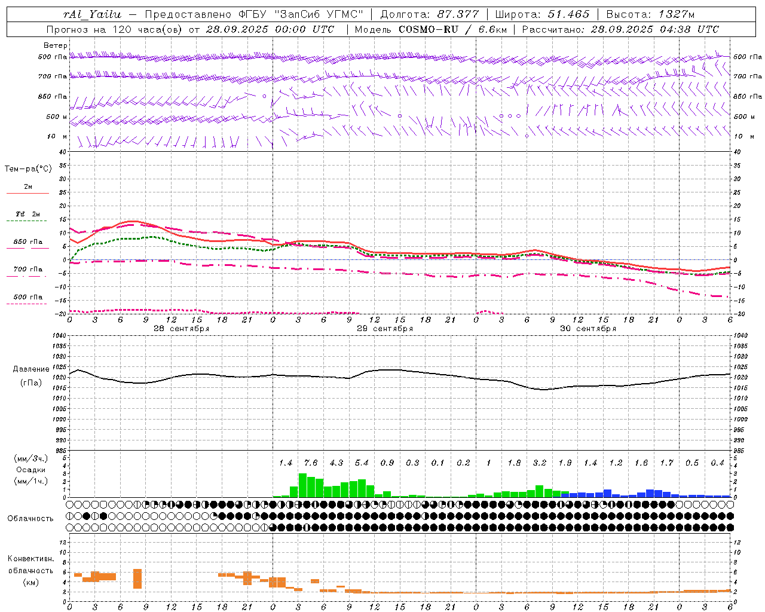The height and width of the screenshot is (612, 765).
Task: Click the 700 гПа temperature legend entry
Action: click(28, 269)
